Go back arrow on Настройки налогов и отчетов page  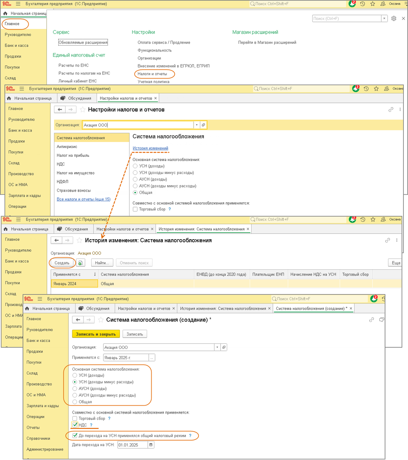pos(60,110)
